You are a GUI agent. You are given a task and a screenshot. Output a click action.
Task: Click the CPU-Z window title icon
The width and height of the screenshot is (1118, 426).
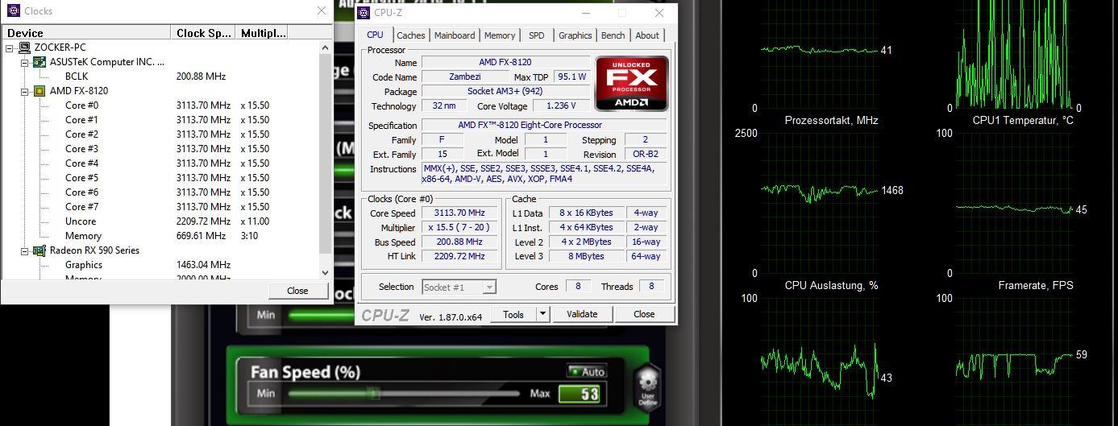pos(363,12)
